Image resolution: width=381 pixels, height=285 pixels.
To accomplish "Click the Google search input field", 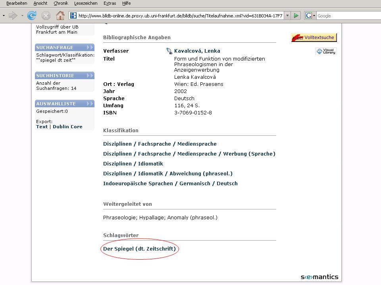I will tap(348, 16).
